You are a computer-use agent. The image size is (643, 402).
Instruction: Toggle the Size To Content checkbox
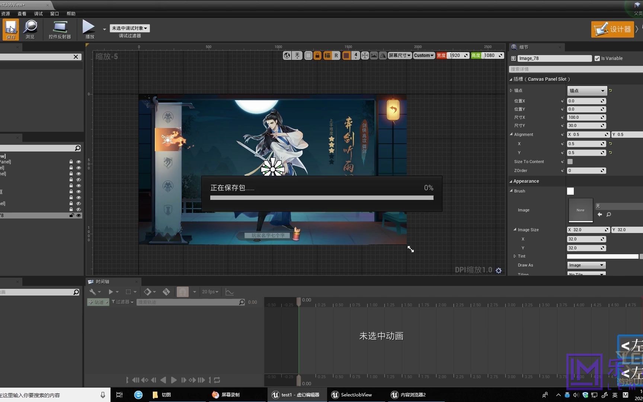point(570,162)
